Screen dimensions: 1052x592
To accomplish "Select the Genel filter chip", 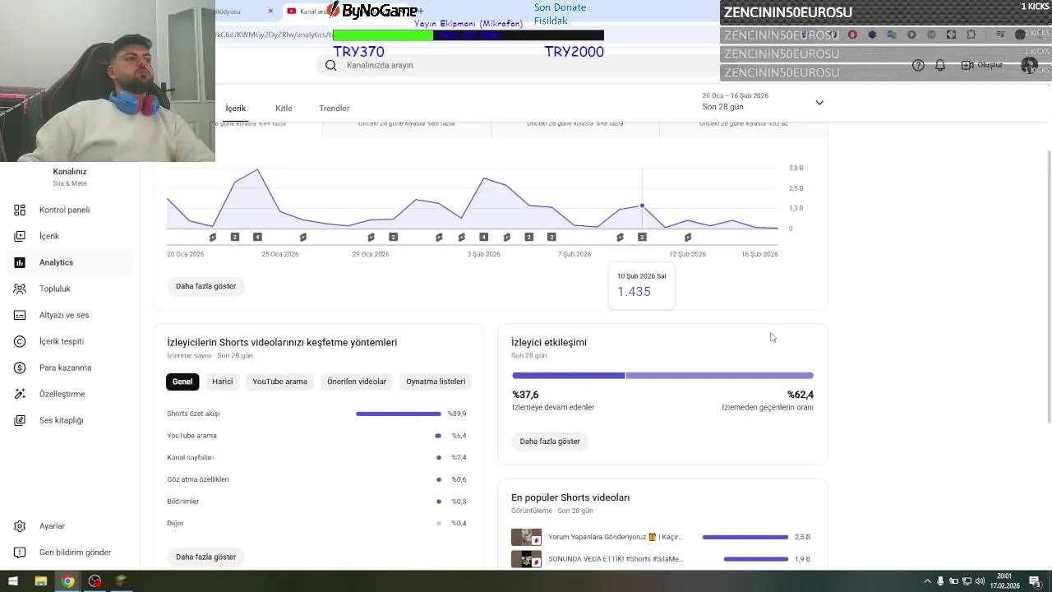I will 182,382.
